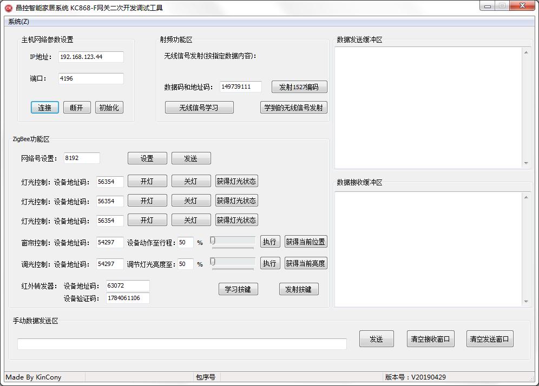Screen dimensions: 539x386
Task: Start 无线信号学习 wireless learning
Action: pyautogui.click(x=199, y=108)
